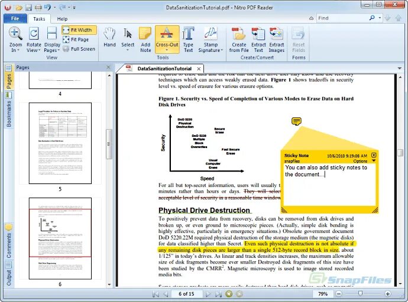Click Reset Fields in Forms

pos(299,40)
